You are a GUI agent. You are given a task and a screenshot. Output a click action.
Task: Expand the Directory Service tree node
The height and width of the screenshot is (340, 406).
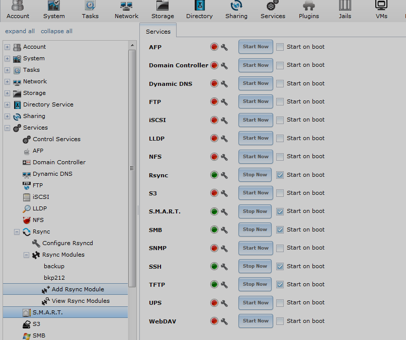(x=7, y=105)
